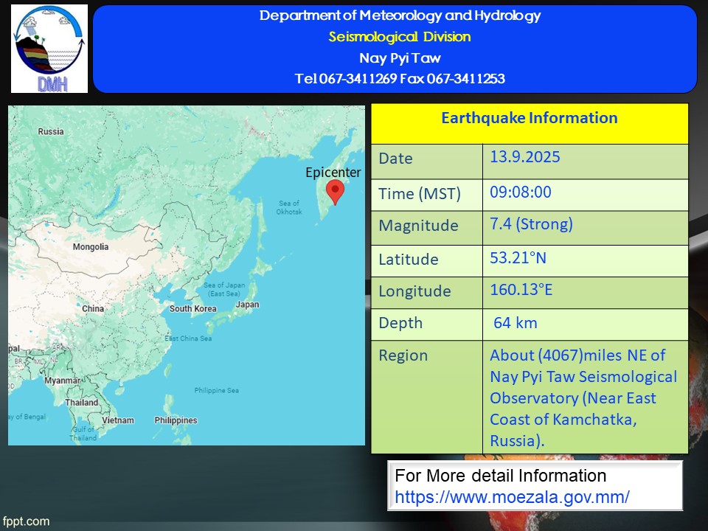Click the 'Mongolia' label on the map
Image resolution: width=708 pixels, height=531 pixels.
pos(90,246)
